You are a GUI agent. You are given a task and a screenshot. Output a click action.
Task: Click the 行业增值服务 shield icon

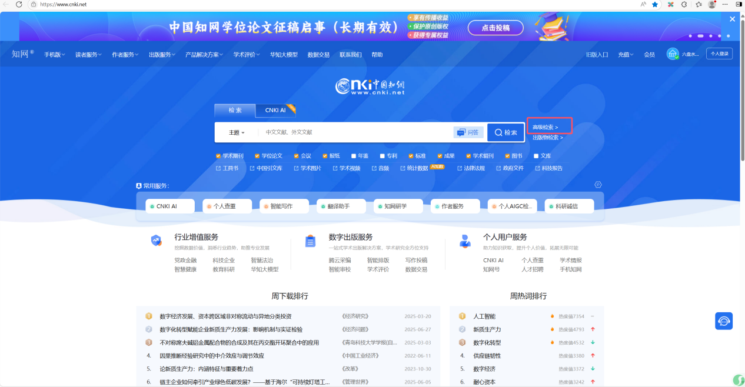coord(156,240)
